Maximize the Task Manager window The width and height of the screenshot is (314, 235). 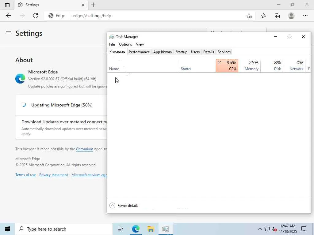[x=289, y=37]
